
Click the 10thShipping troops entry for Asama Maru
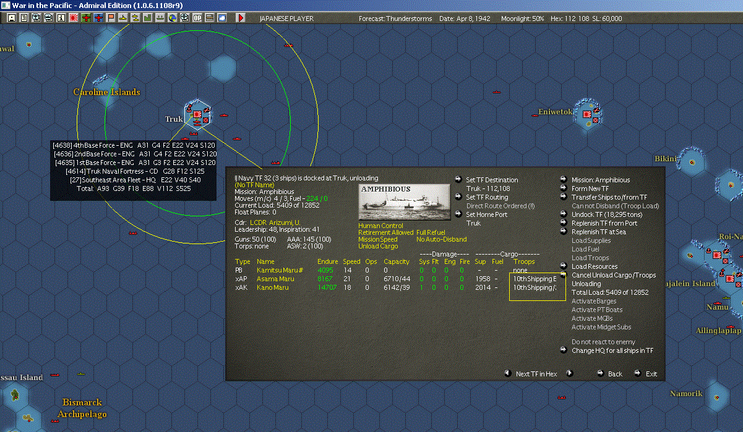pyautogui.click(x=535, y=279)
